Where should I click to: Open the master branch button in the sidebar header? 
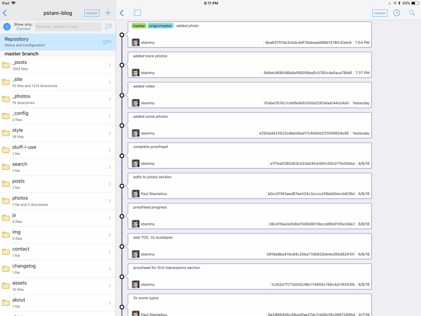click(91, 13)
